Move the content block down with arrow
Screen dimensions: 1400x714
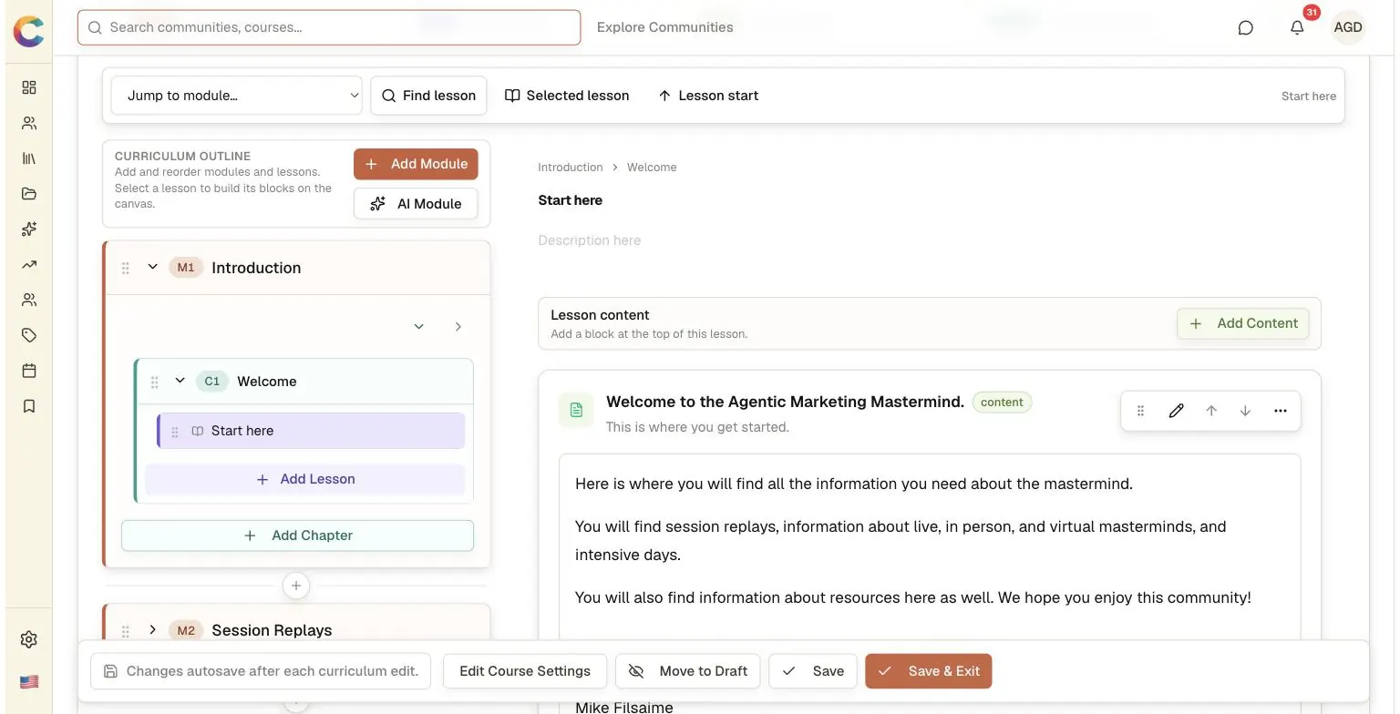[x=1245, y=411]
